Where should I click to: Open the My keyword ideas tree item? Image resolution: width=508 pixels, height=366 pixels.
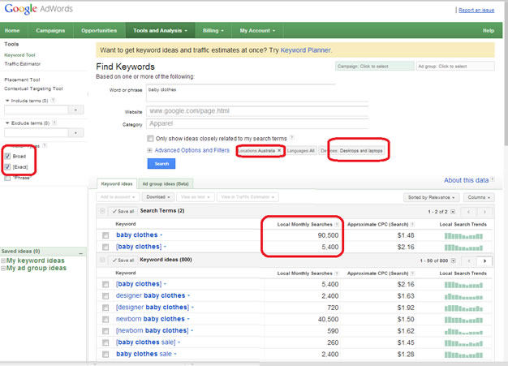point(36,261)
